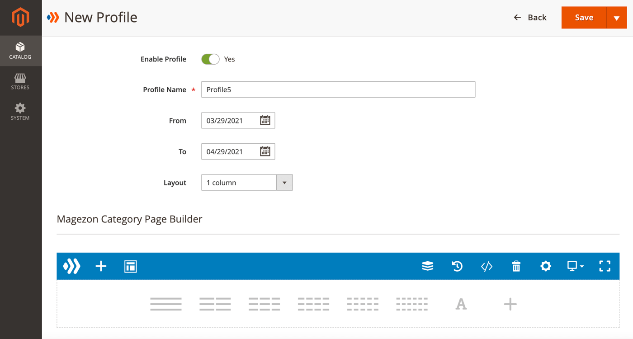The height and width of the screenshot is (339, 633).
Task: Click the Save button
Action: point(584,17)
